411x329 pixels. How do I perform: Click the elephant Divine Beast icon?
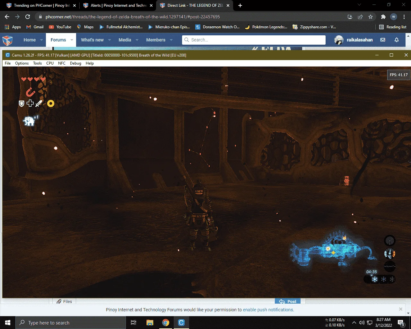[x=29, y=121]
